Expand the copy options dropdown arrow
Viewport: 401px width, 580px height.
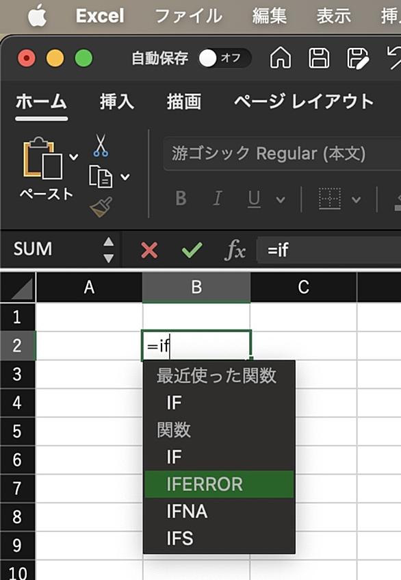(x=125, y=177)
